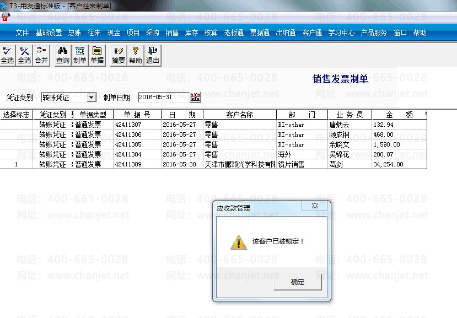
Task: Select invoice number 42411305 cell
Action: pyautogui.click(x=137, y=144)
